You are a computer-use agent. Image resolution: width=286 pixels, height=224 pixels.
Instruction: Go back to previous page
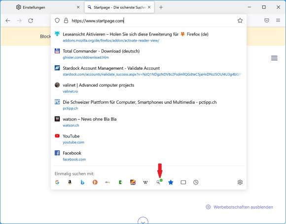tap(8, 21)
